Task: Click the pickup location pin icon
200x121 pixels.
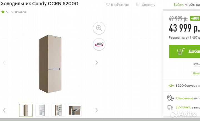Action: tap(170, 98)
